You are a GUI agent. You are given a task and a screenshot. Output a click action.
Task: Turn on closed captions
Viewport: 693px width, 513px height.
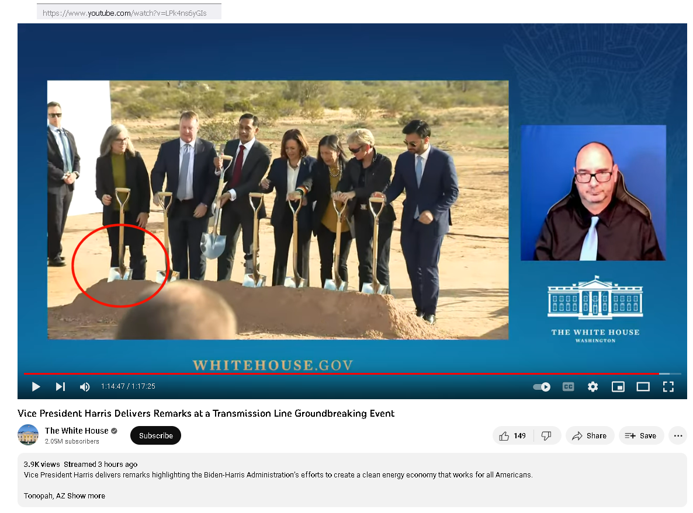click(568, 387)
